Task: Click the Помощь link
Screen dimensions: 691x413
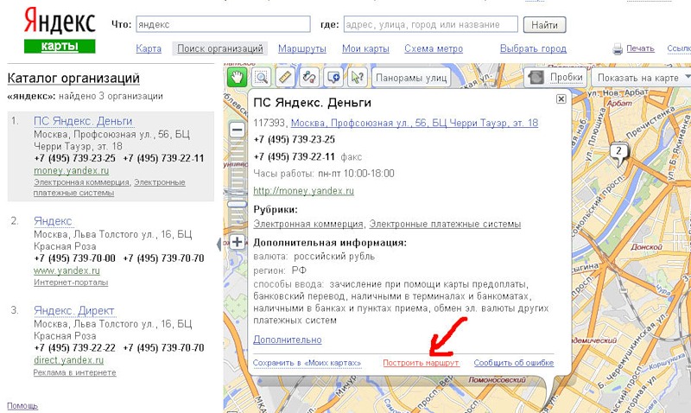Action: [22, 405]
